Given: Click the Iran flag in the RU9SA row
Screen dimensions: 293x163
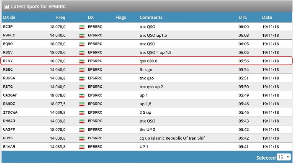Looking at the screenshot, I should coord(82,79).
